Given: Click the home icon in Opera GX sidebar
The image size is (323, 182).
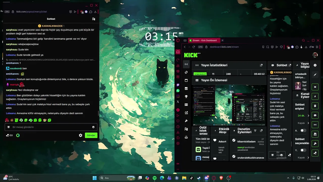Looking at the screenshot, I should (178, 52).
